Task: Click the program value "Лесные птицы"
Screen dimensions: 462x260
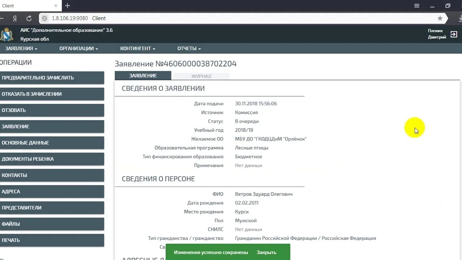Action: click(x=252, y=148)
